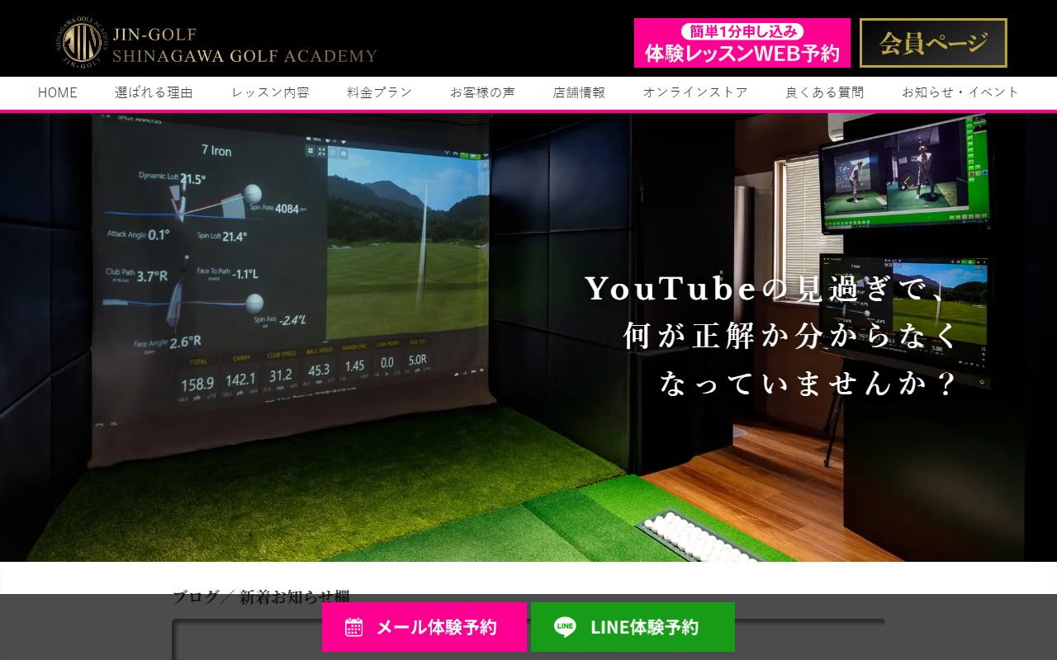Go to レッスン内容 in the navigation
This screenshot has height=660, width=1057.
coord(271,92)
